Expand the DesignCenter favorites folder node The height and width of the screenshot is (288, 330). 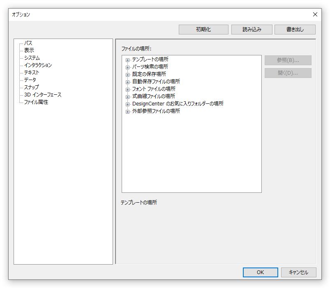tap(128, 104)
